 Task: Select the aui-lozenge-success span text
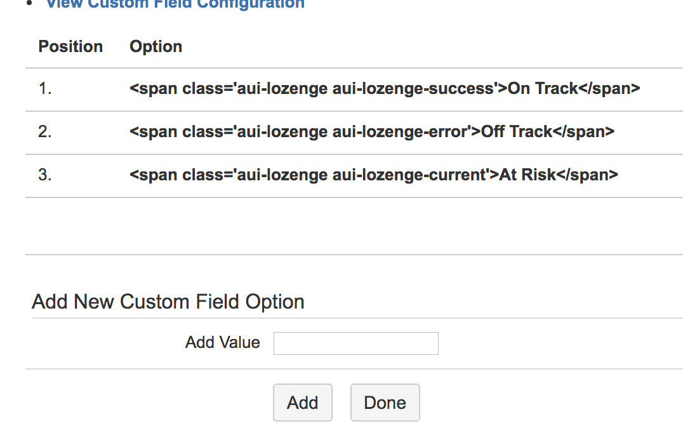[x=384, y=88]
